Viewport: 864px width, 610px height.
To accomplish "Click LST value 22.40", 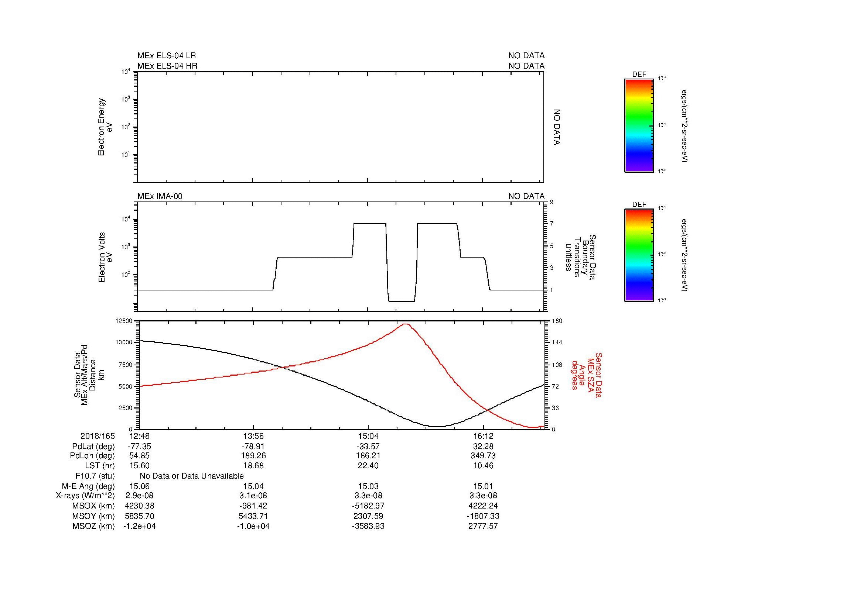I will [x=368, y=466].
